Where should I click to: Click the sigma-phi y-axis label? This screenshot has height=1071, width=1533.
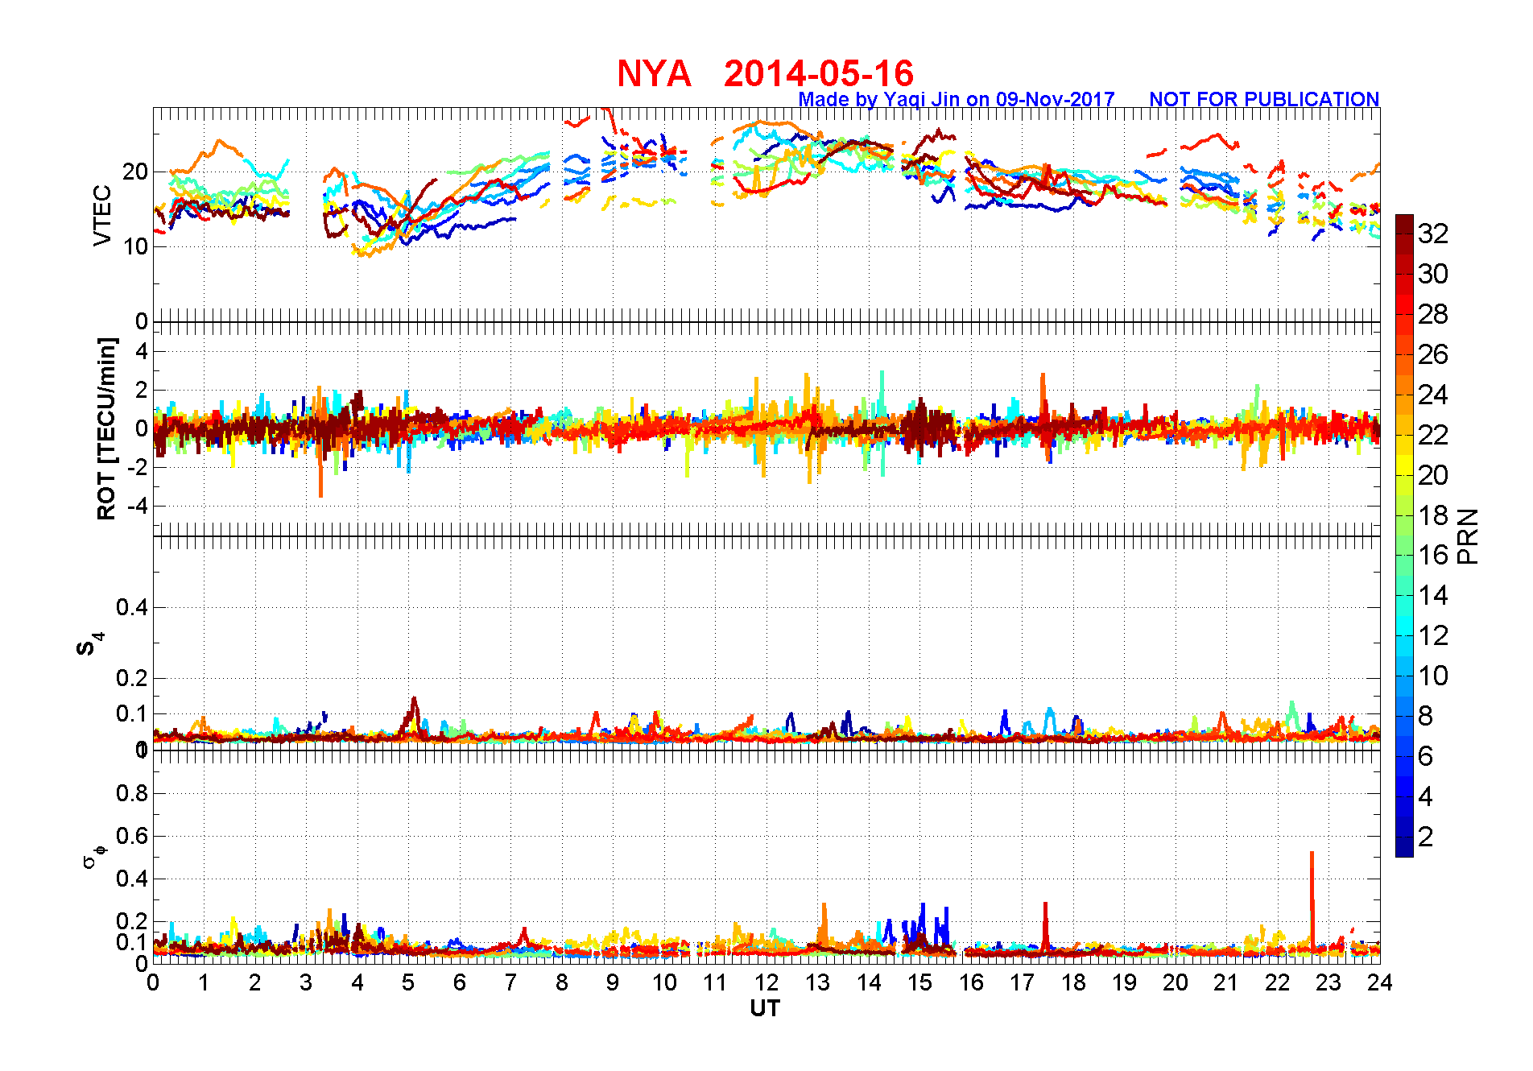(93, 856)
